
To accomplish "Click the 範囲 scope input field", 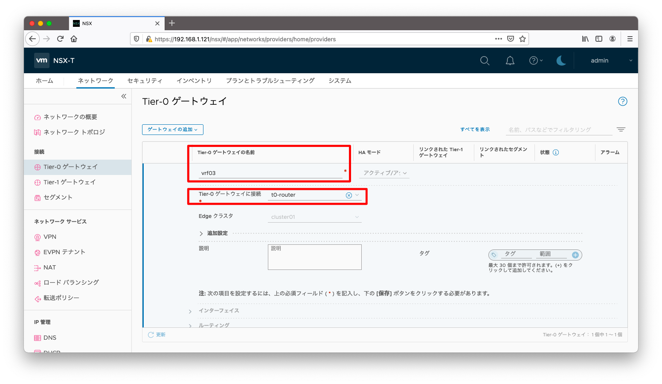I will click(x=552, y=254).
